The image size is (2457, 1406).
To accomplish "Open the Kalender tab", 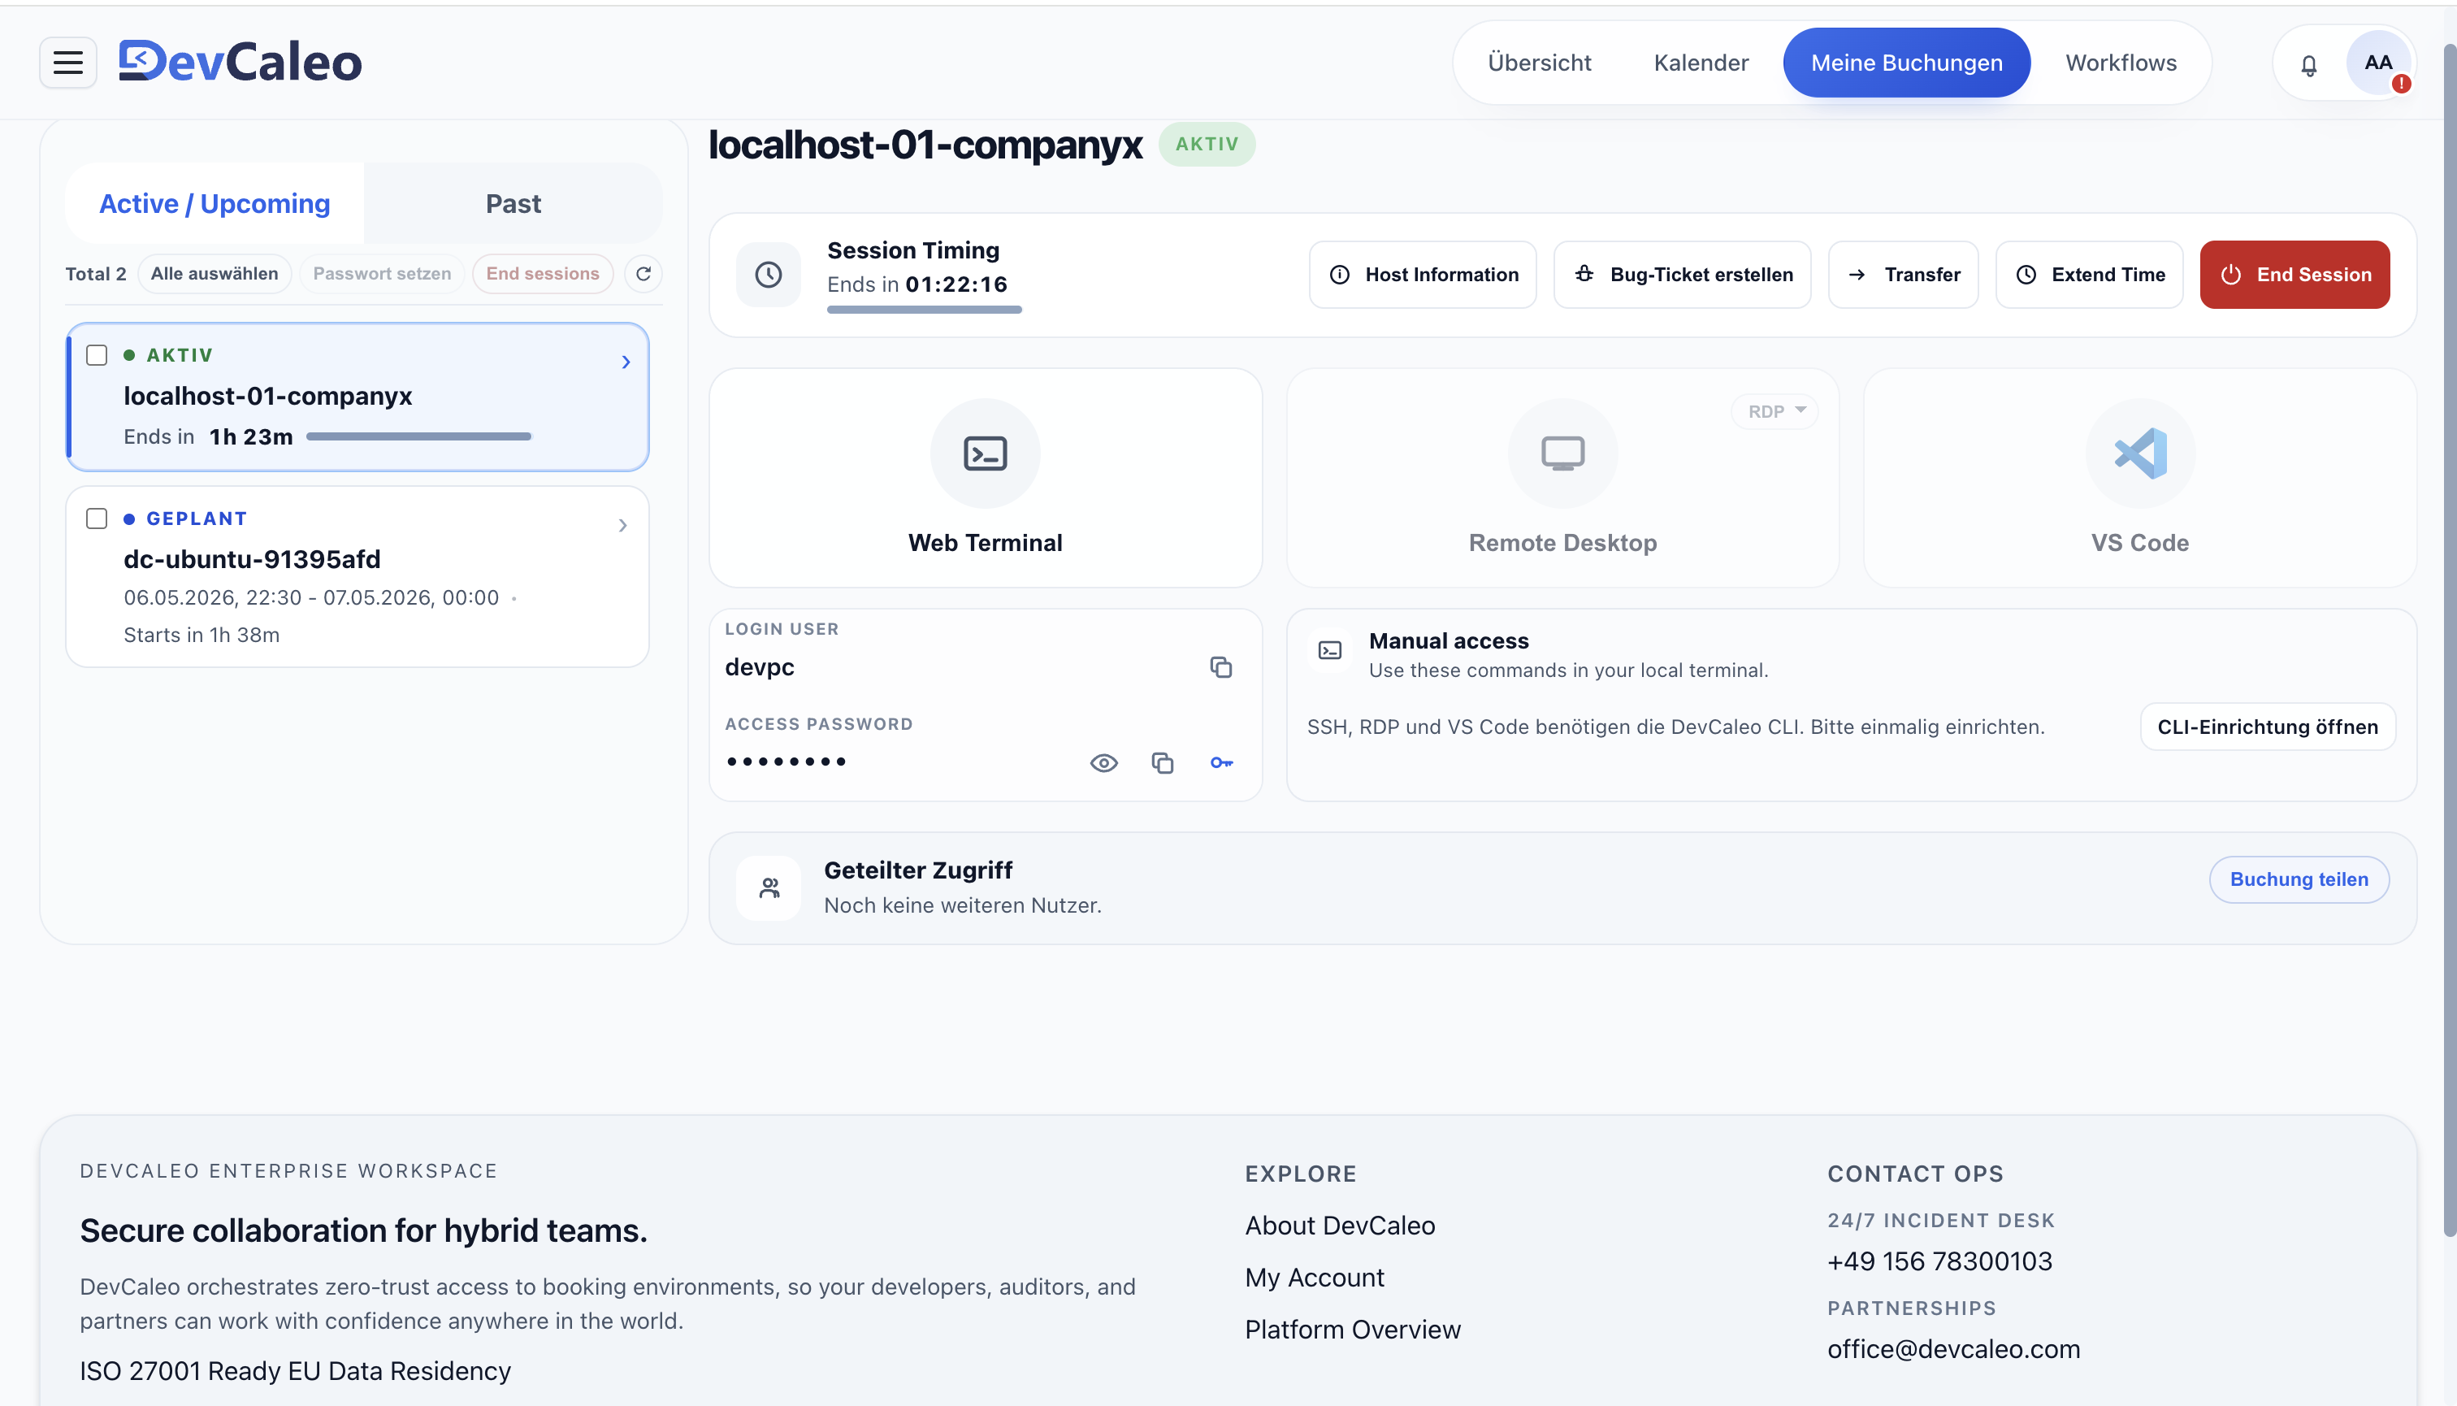I will pyautogui.click(x=1701, y=63).
